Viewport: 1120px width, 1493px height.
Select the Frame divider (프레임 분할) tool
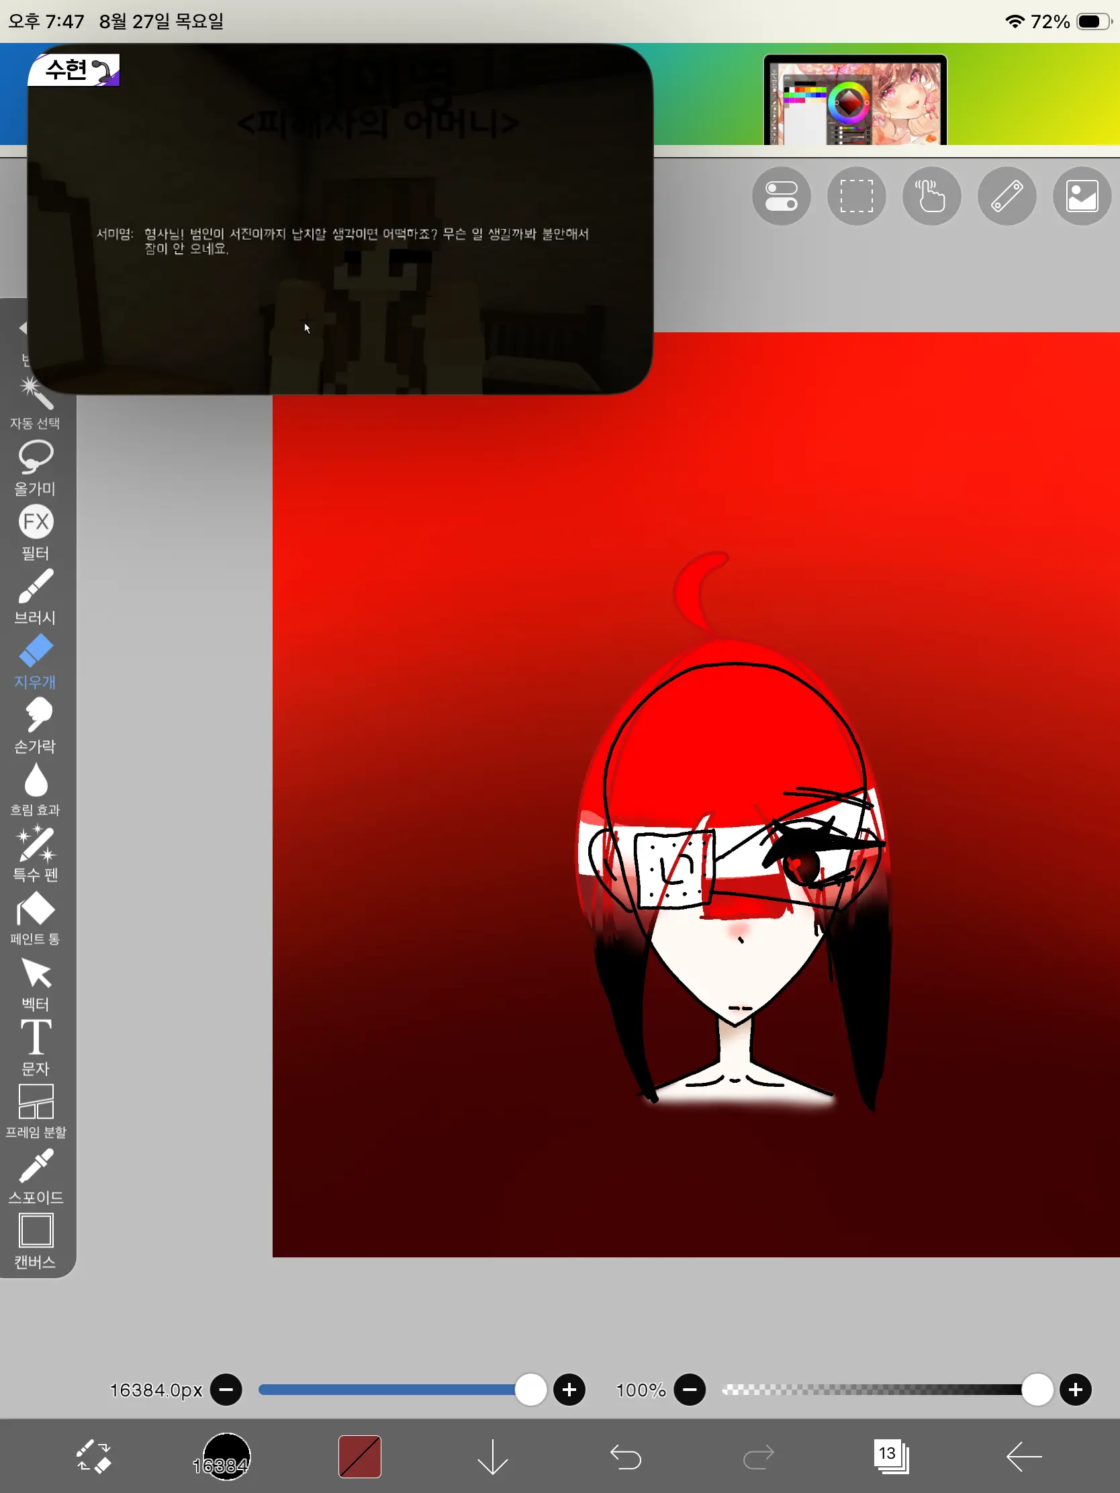pyautogui.click(x=35, y=1112)
